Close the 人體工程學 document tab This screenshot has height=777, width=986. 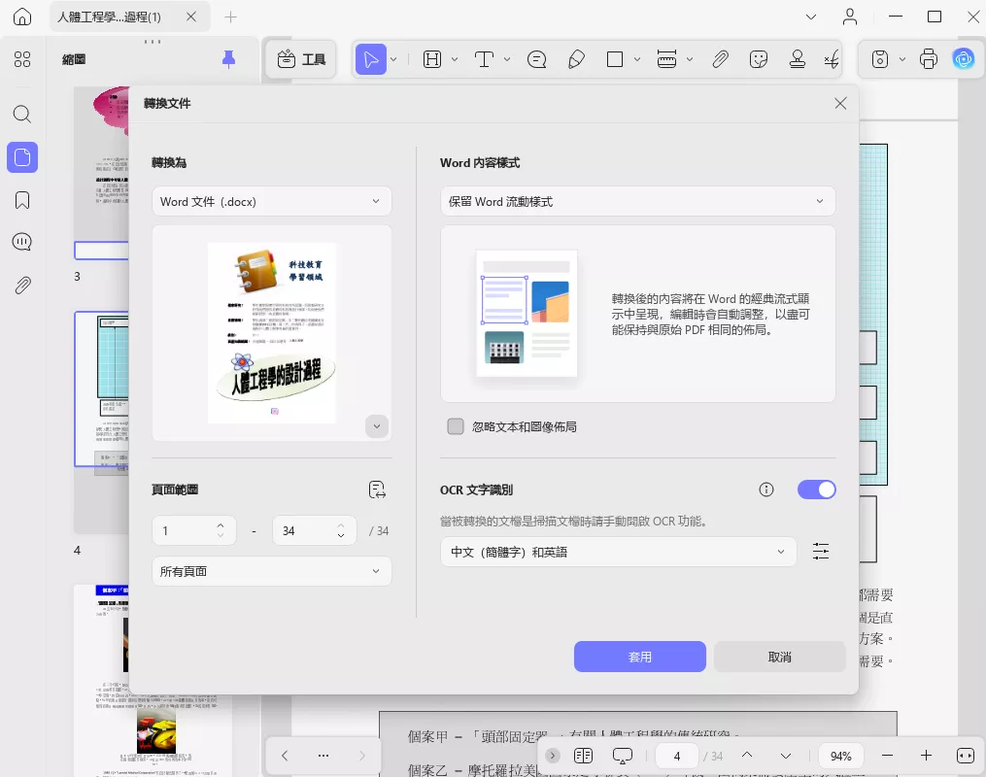191,17
